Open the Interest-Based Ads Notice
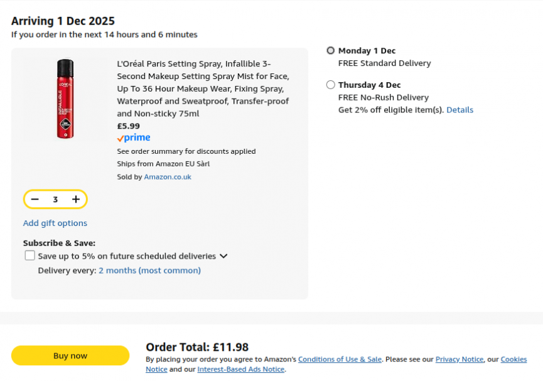This screenshot has width=543, height=381. (x=240, y=369)
